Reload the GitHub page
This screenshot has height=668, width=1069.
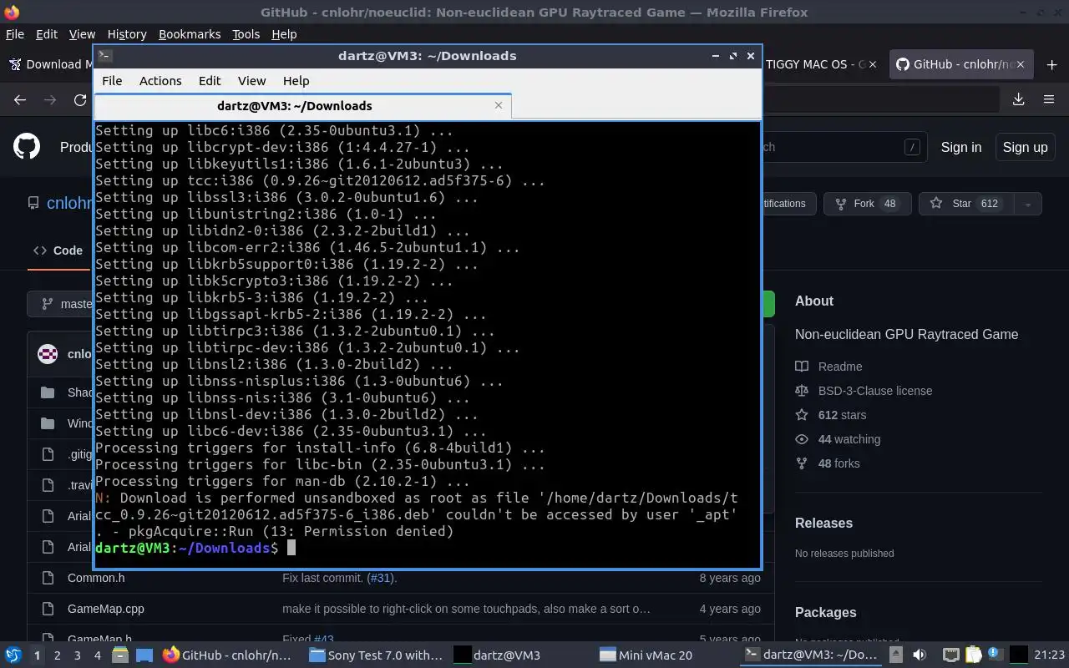pos(80,99)
